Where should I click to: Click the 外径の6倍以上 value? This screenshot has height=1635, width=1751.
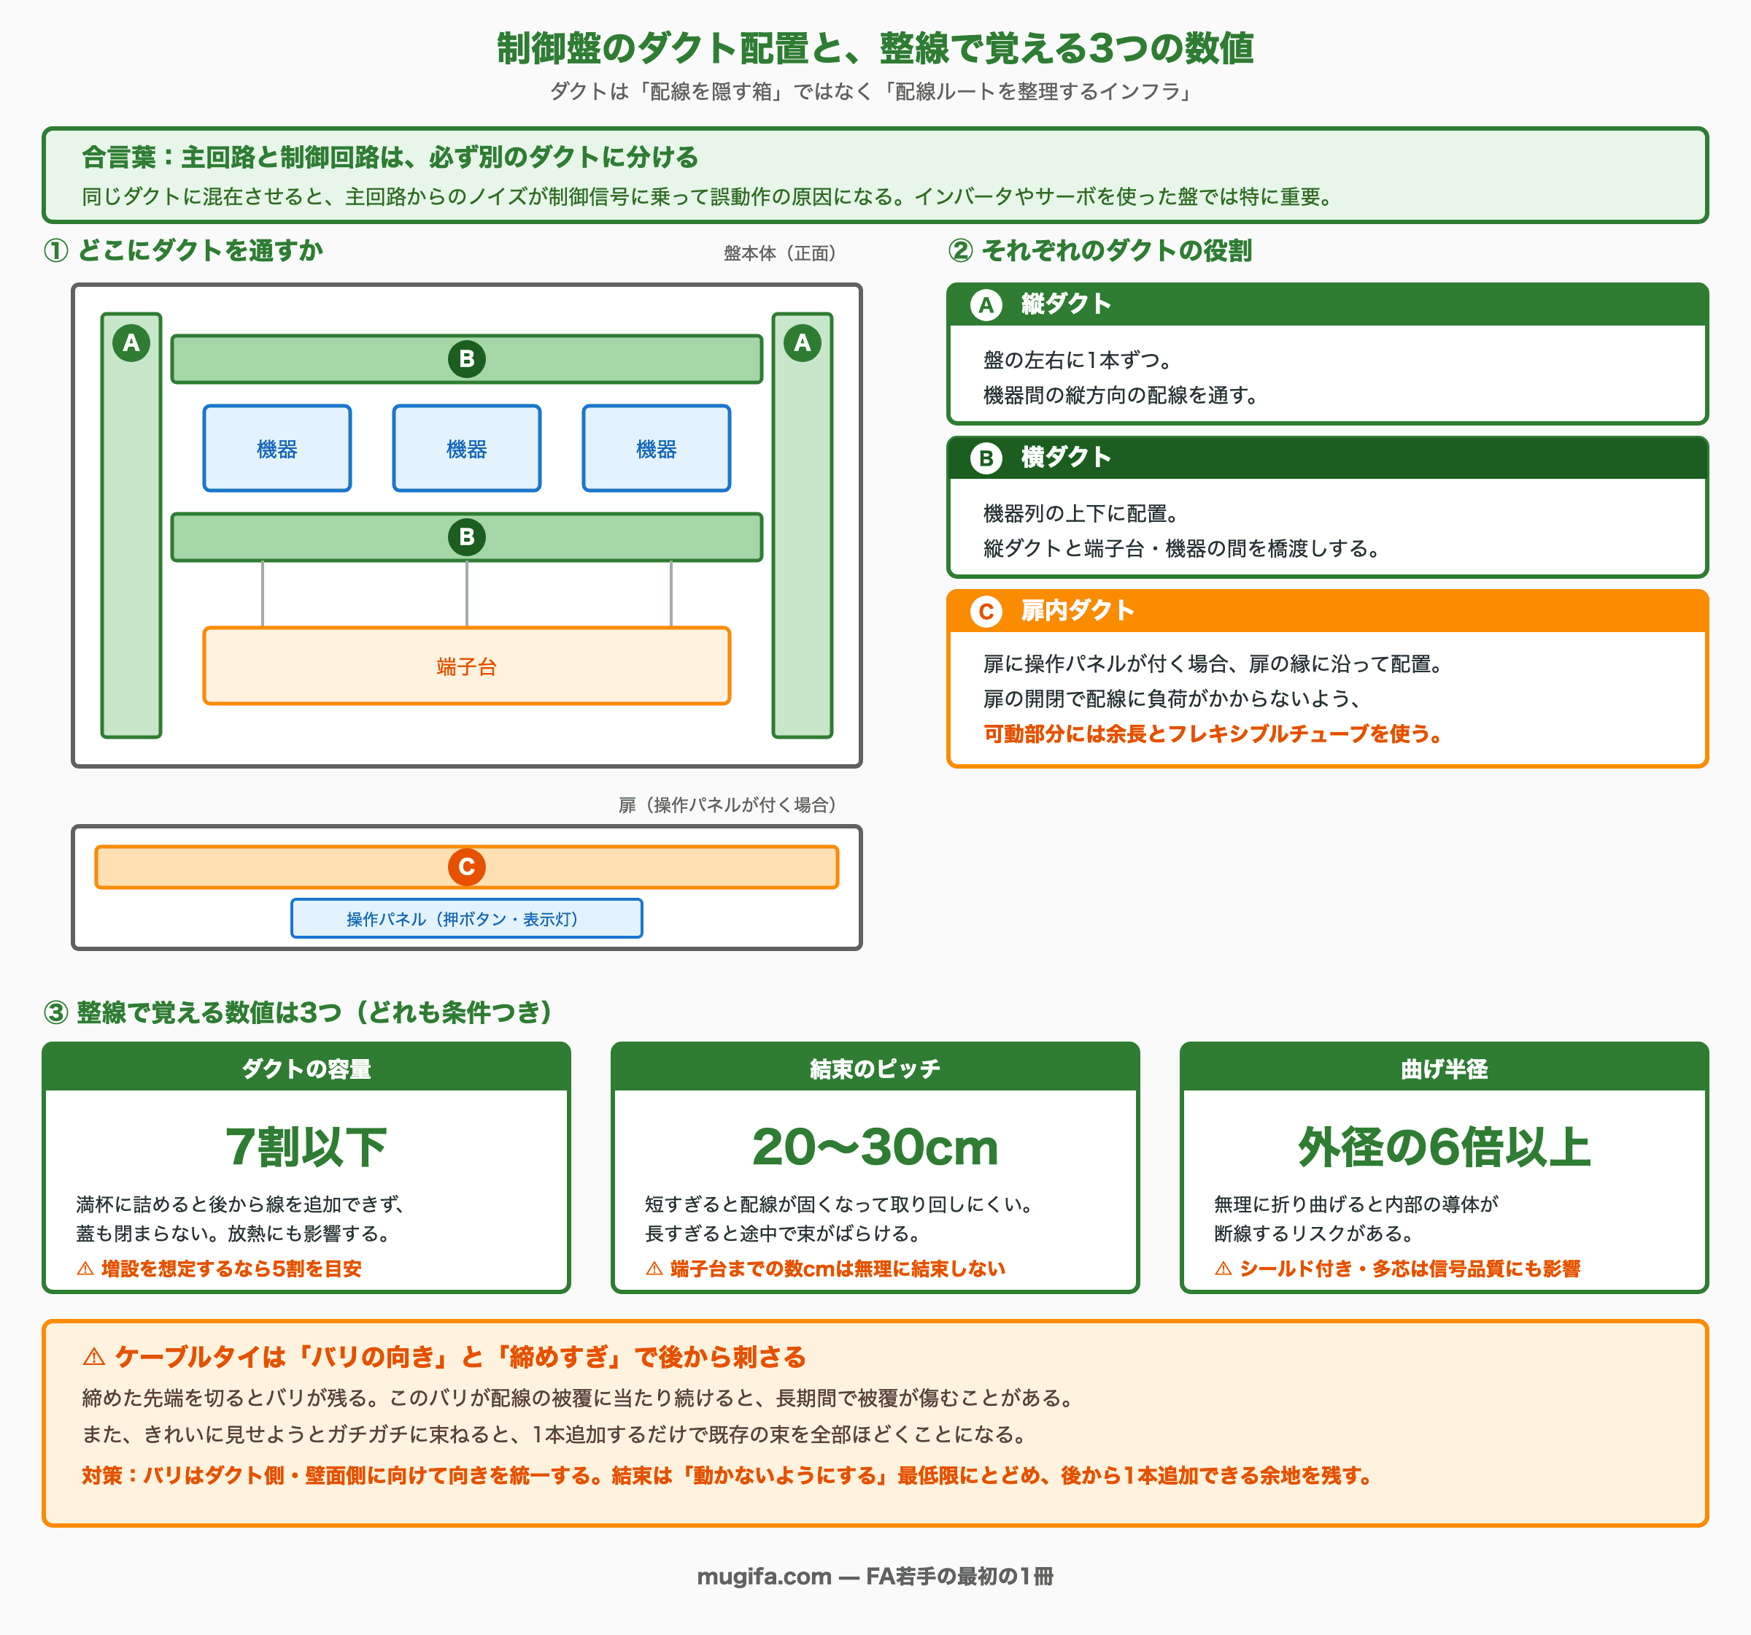pos(1445,1147)
